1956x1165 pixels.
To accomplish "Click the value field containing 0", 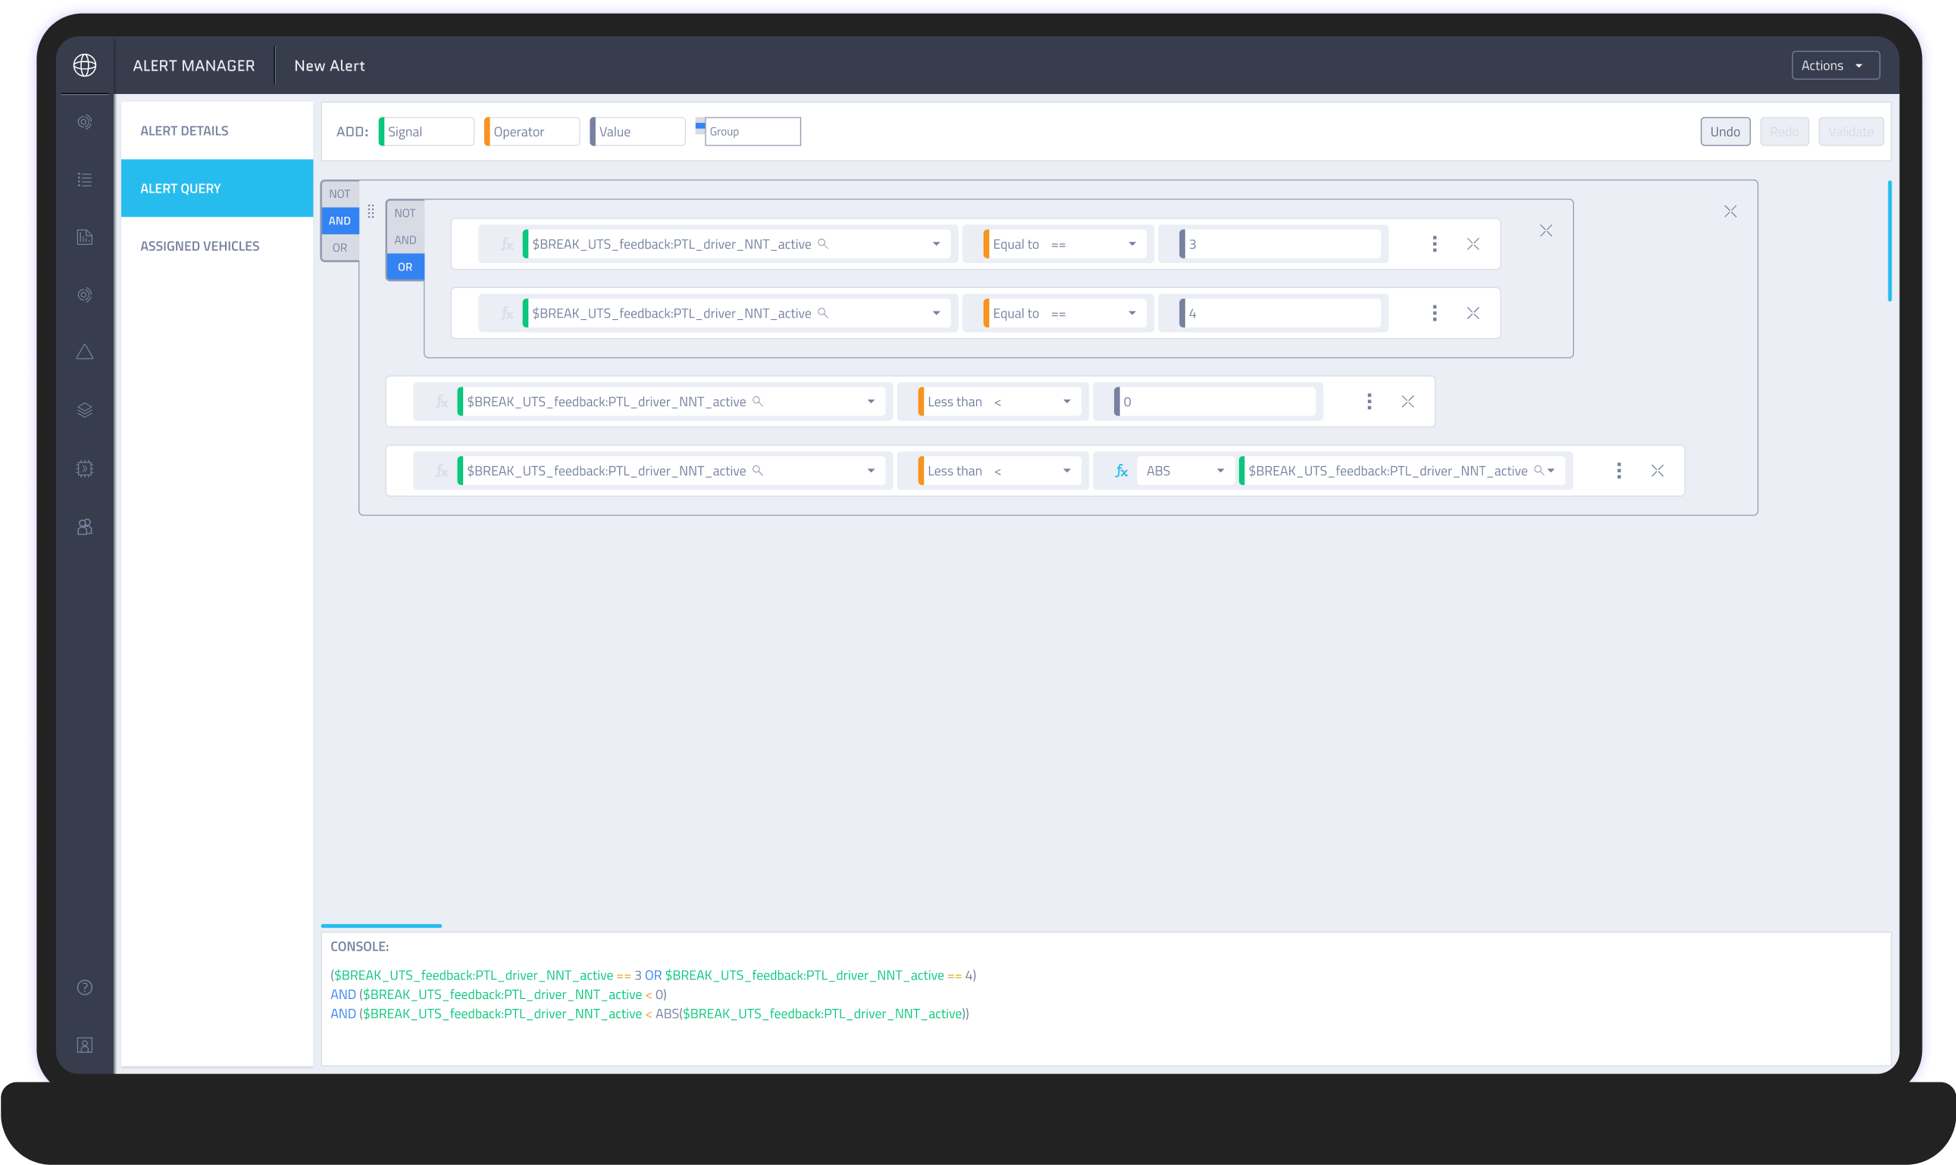I will tap(1215, 402).
